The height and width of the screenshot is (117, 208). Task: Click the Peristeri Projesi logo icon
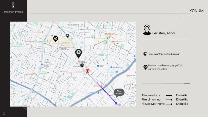point(13,5)
